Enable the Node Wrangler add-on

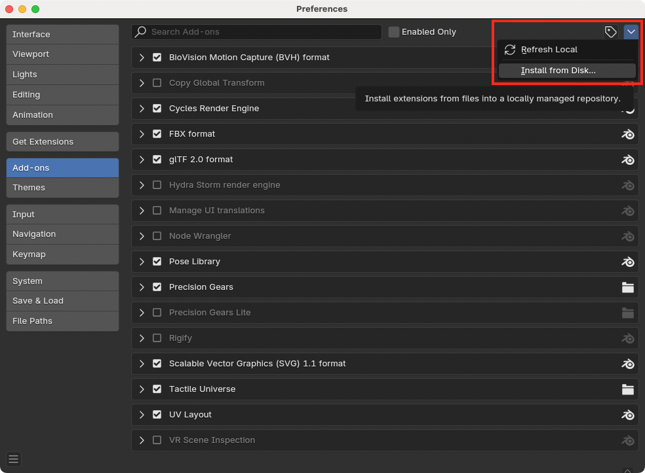tap(157, 236)
